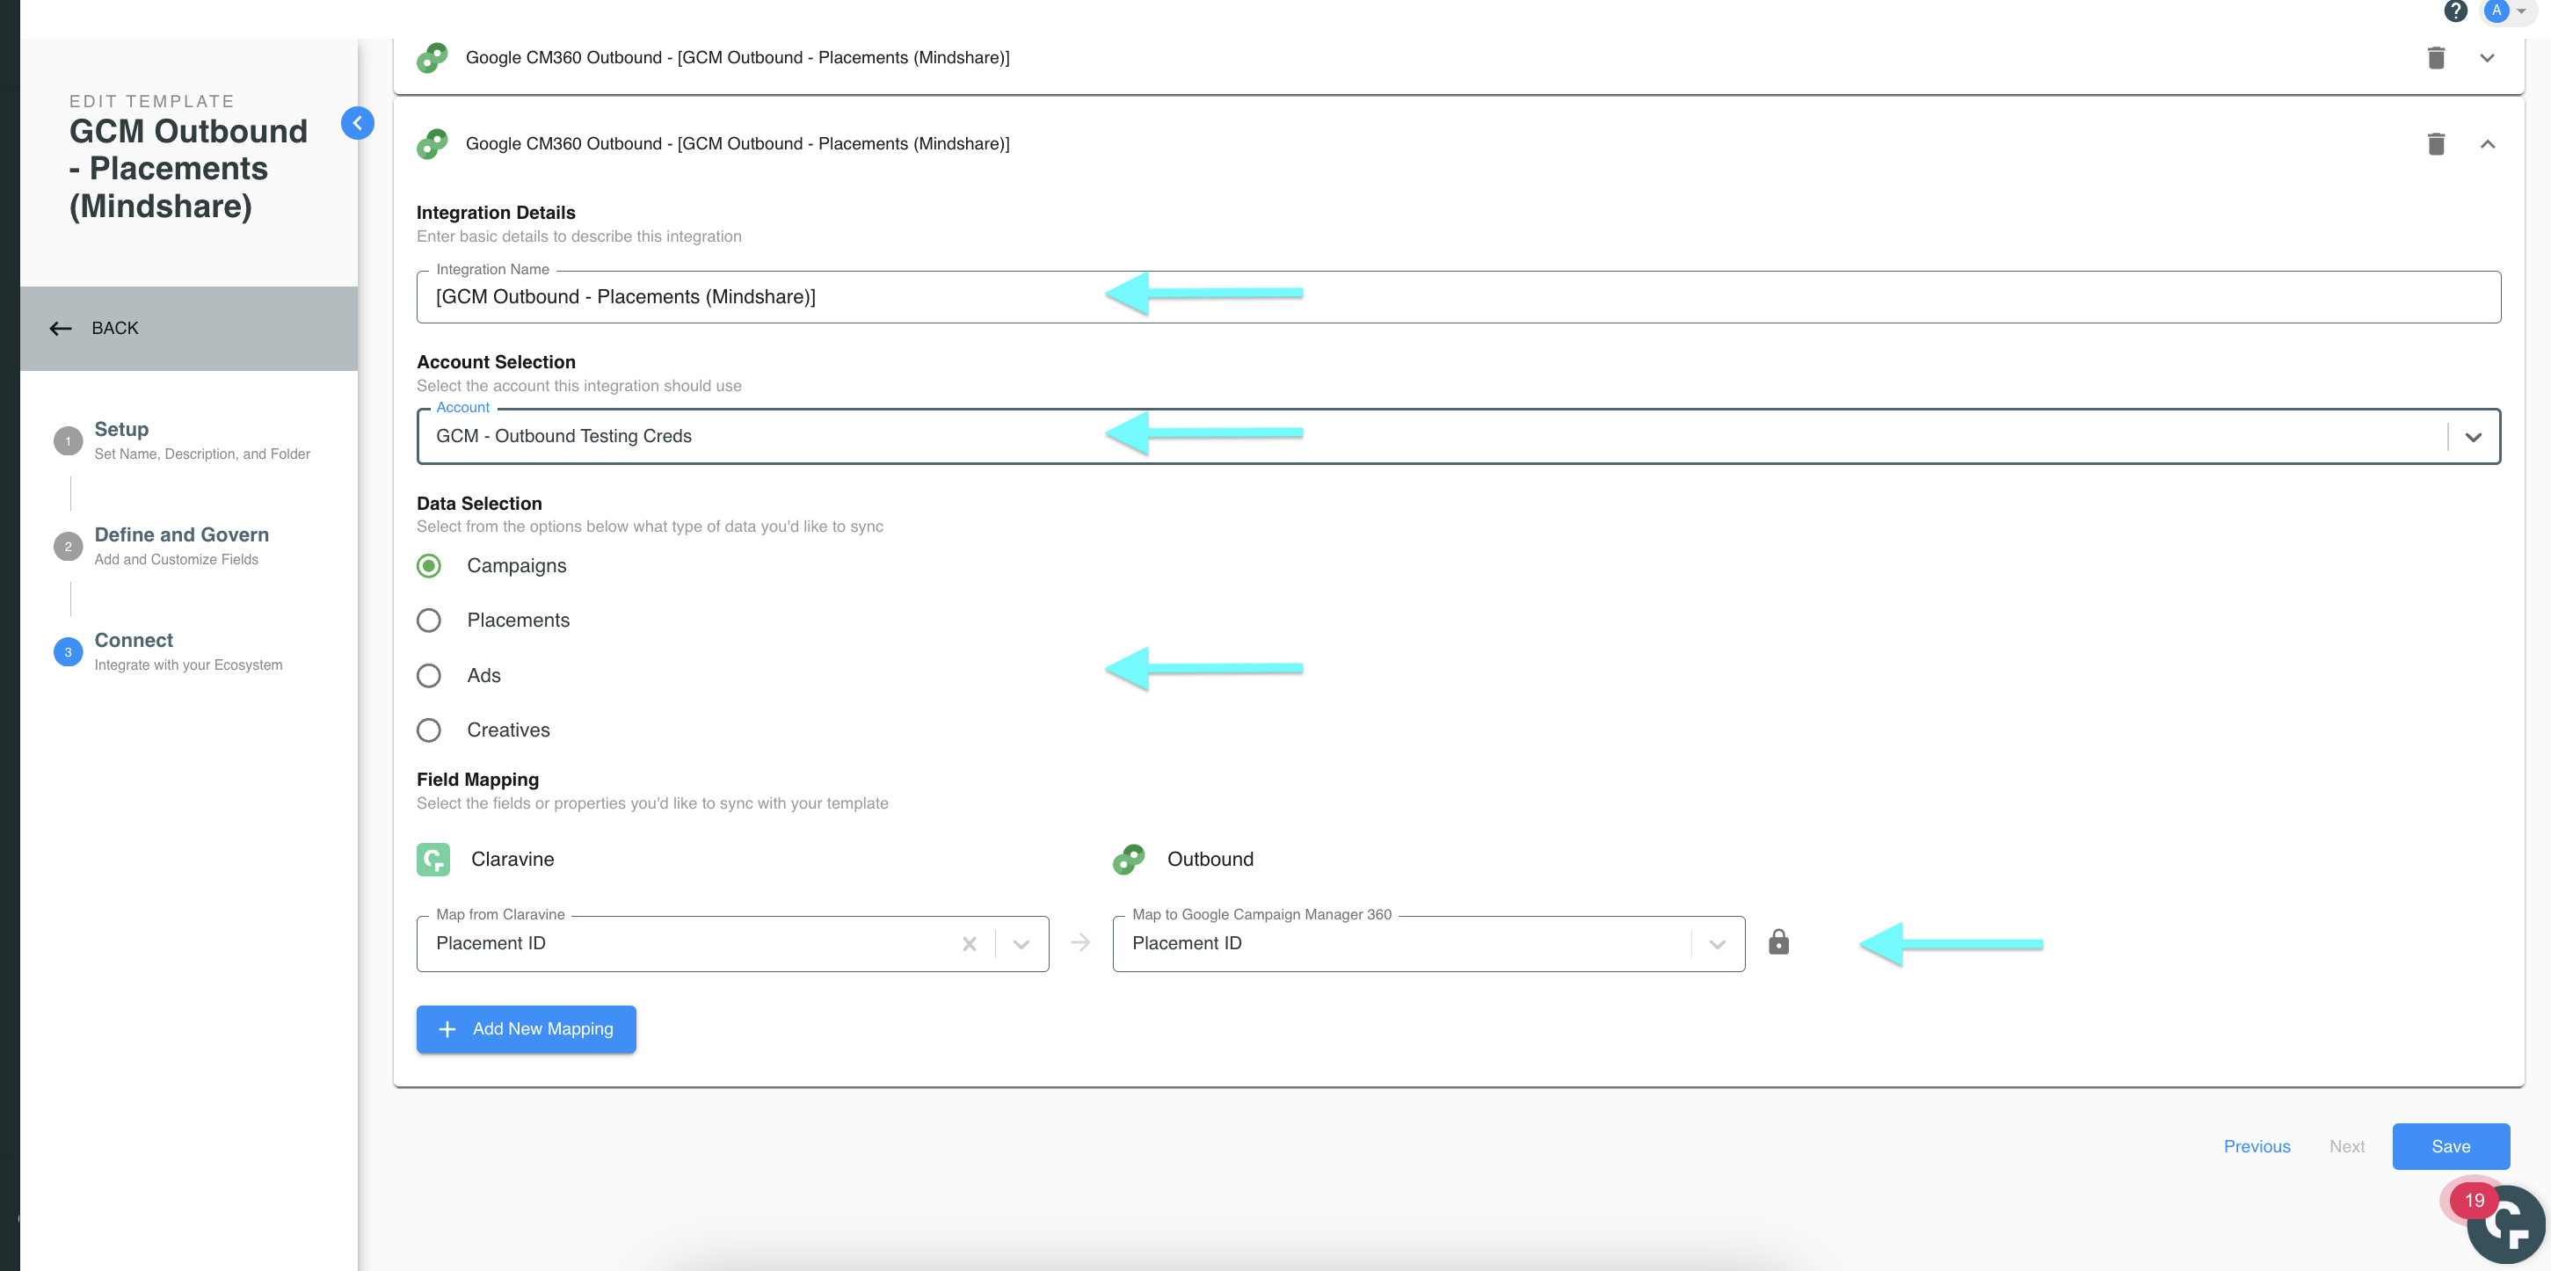Screen dimensions: 2551x1271
Task: Go to the Define and Govern step
Action: coord(68,546)
